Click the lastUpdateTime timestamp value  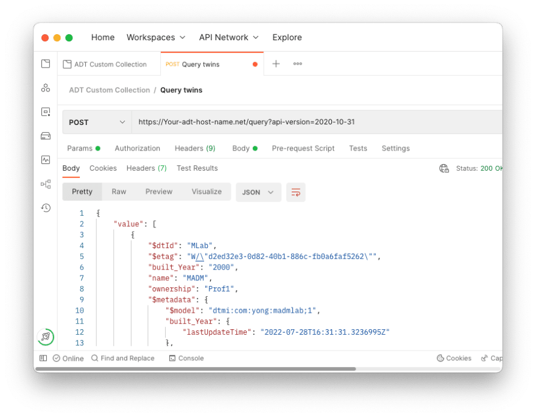[325, 332]
